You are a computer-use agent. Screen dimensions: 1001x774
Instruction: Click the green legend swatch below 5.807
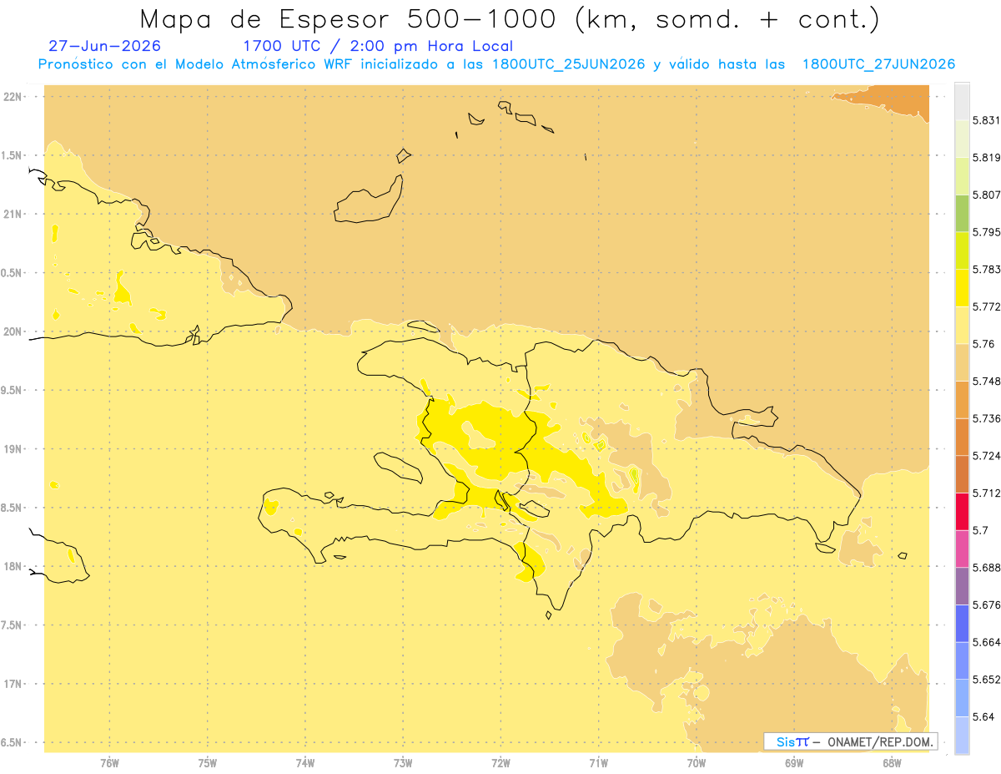962,213
